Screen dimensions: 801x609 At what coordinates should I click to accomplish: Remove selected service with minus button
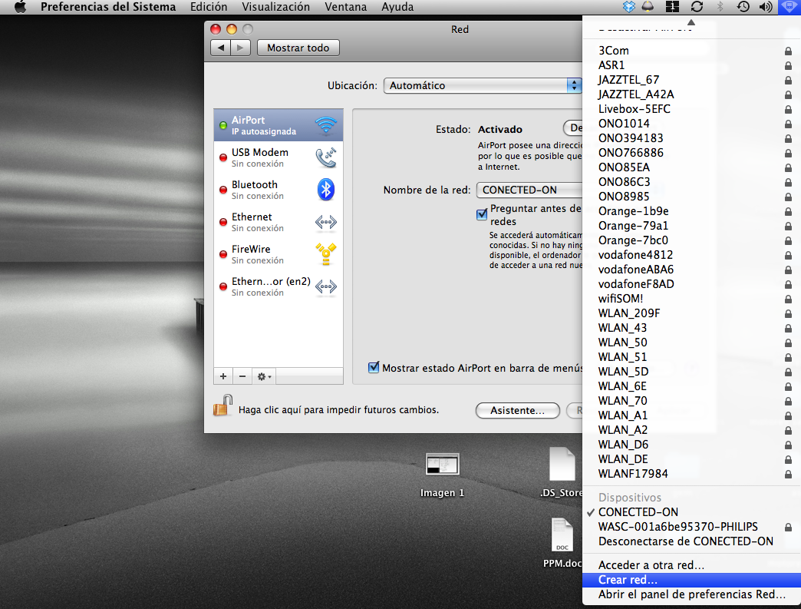click(x=242, y=376)
